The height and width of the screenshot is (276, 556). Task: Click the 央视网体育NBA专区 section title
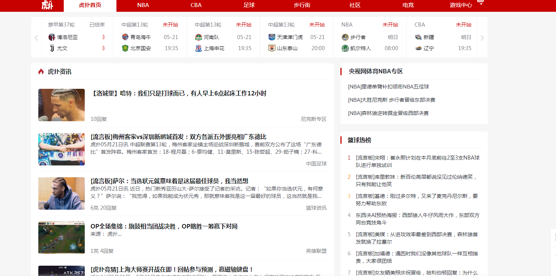tap(376, 71)
